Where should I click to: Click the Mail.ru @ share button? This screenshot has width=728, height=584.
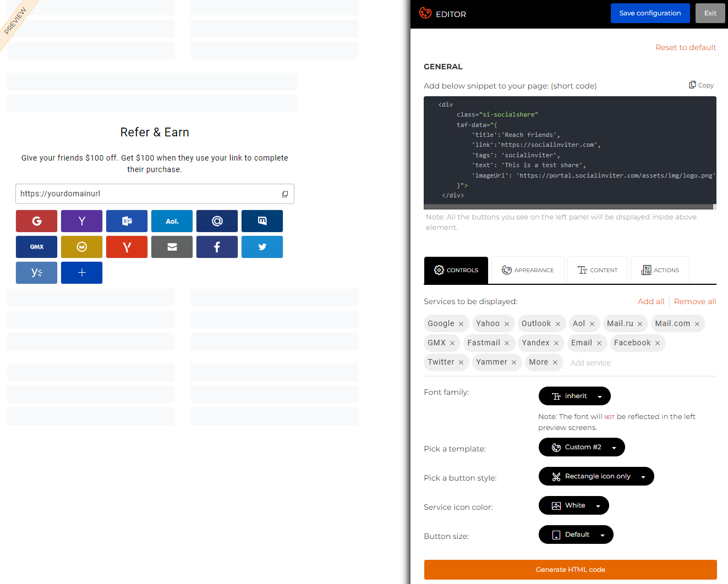pyautogui.click(x=217, y=221)
